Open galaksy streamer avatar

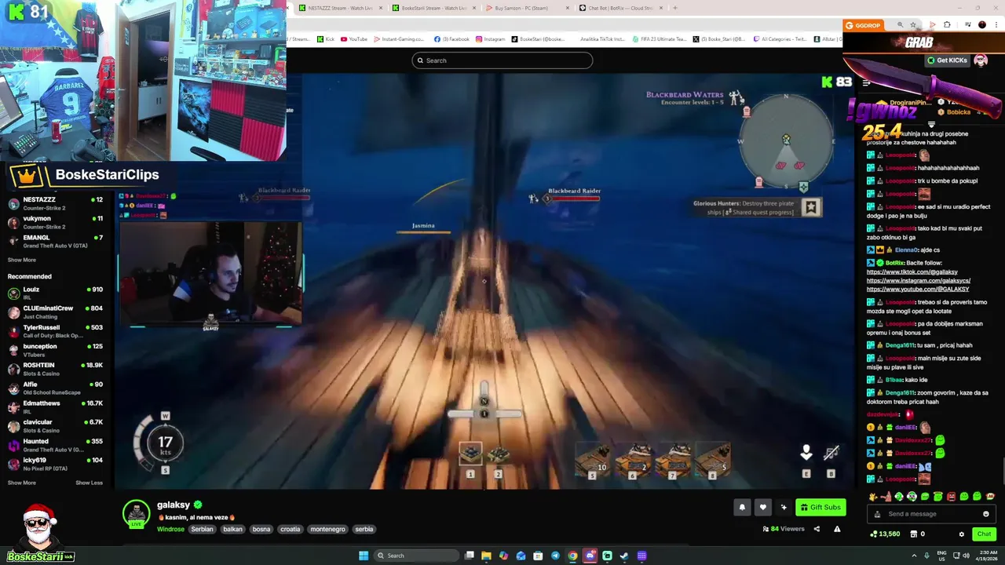pos(136,512)
